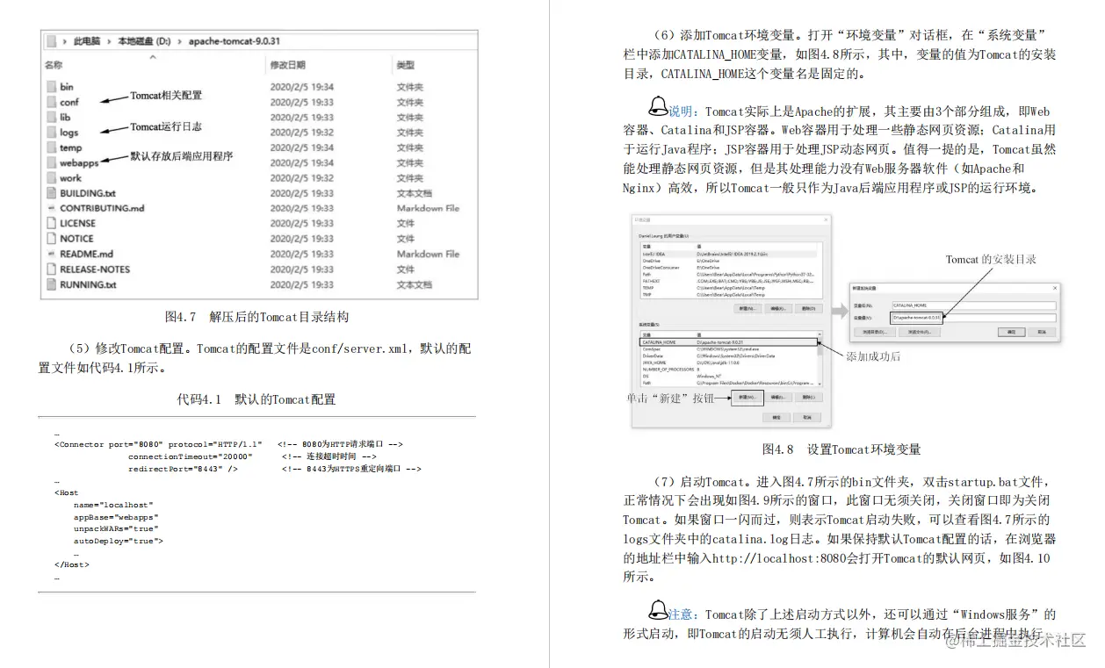Image resolution: width=1105 pixels, height=668 pixels.
Task: Click the folder icon at address bar start
Action: 52,41
